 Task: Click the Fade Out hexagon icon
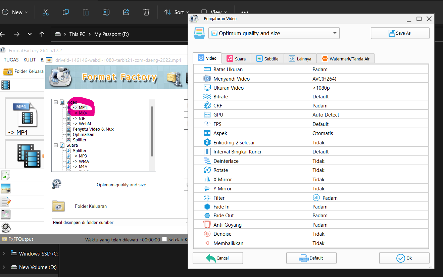click(x=207, y=215)
